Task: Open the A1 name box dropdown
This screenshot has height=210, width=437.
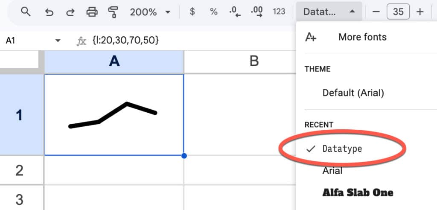Action: click(x=58, y=41)
